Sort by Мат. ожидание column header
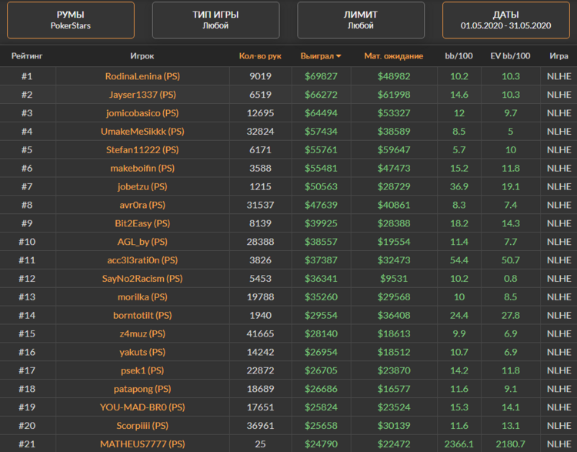This screenshot has height=452, width=577. coord(393,56)
